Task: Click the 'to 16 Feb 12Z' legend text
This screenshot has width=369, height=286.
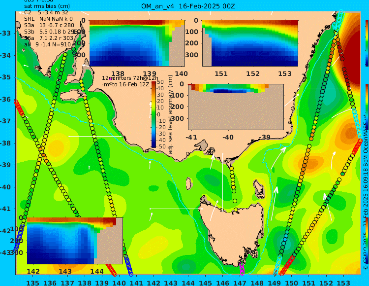Action: click(129, 84)
